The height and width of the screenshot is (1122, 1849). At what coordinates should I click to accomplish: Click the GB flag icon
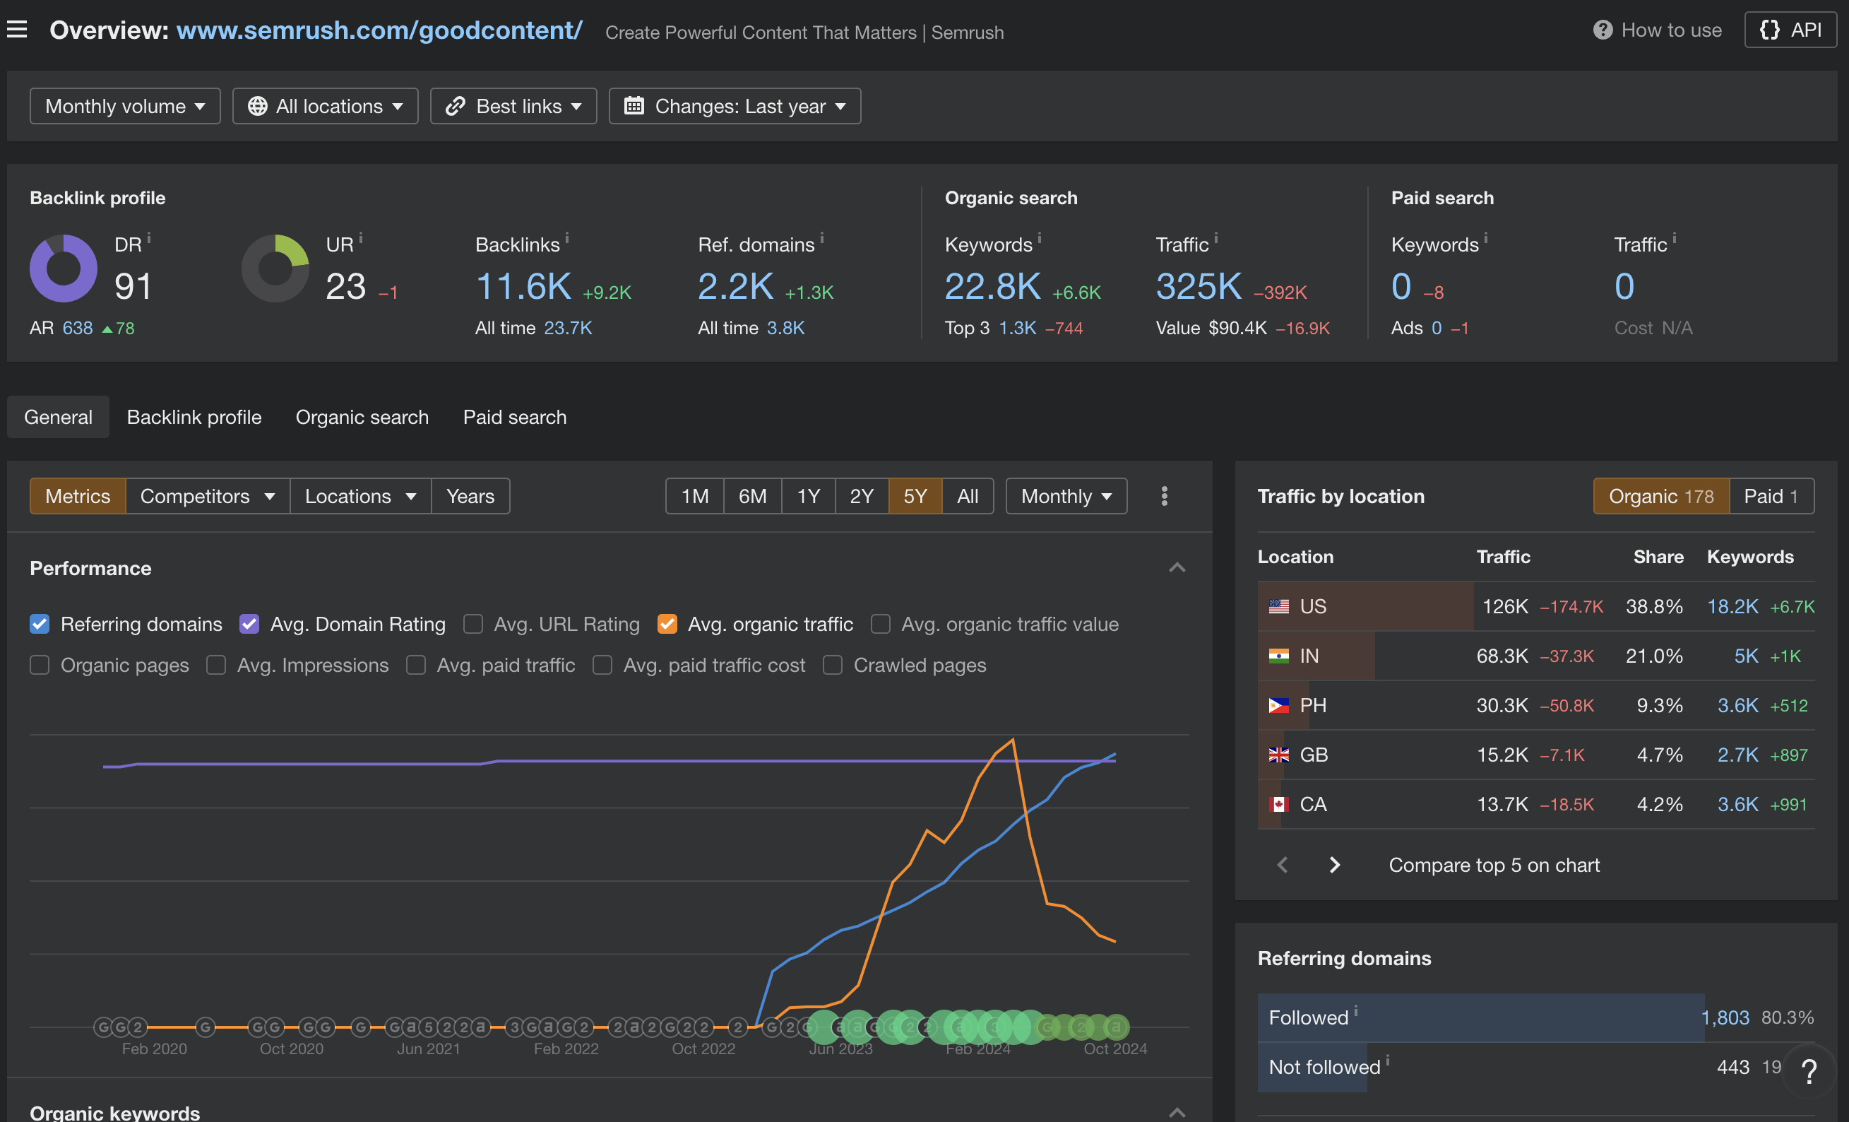(x=1278, y=755)
